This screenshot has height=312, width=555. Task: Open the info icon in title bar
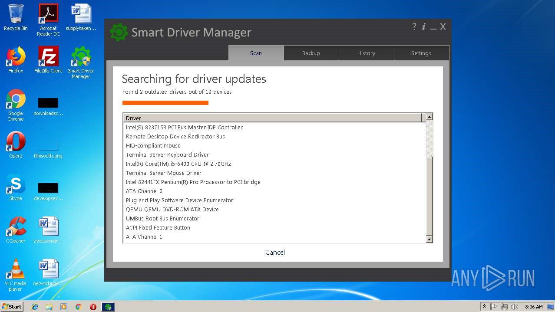[424, 26]
